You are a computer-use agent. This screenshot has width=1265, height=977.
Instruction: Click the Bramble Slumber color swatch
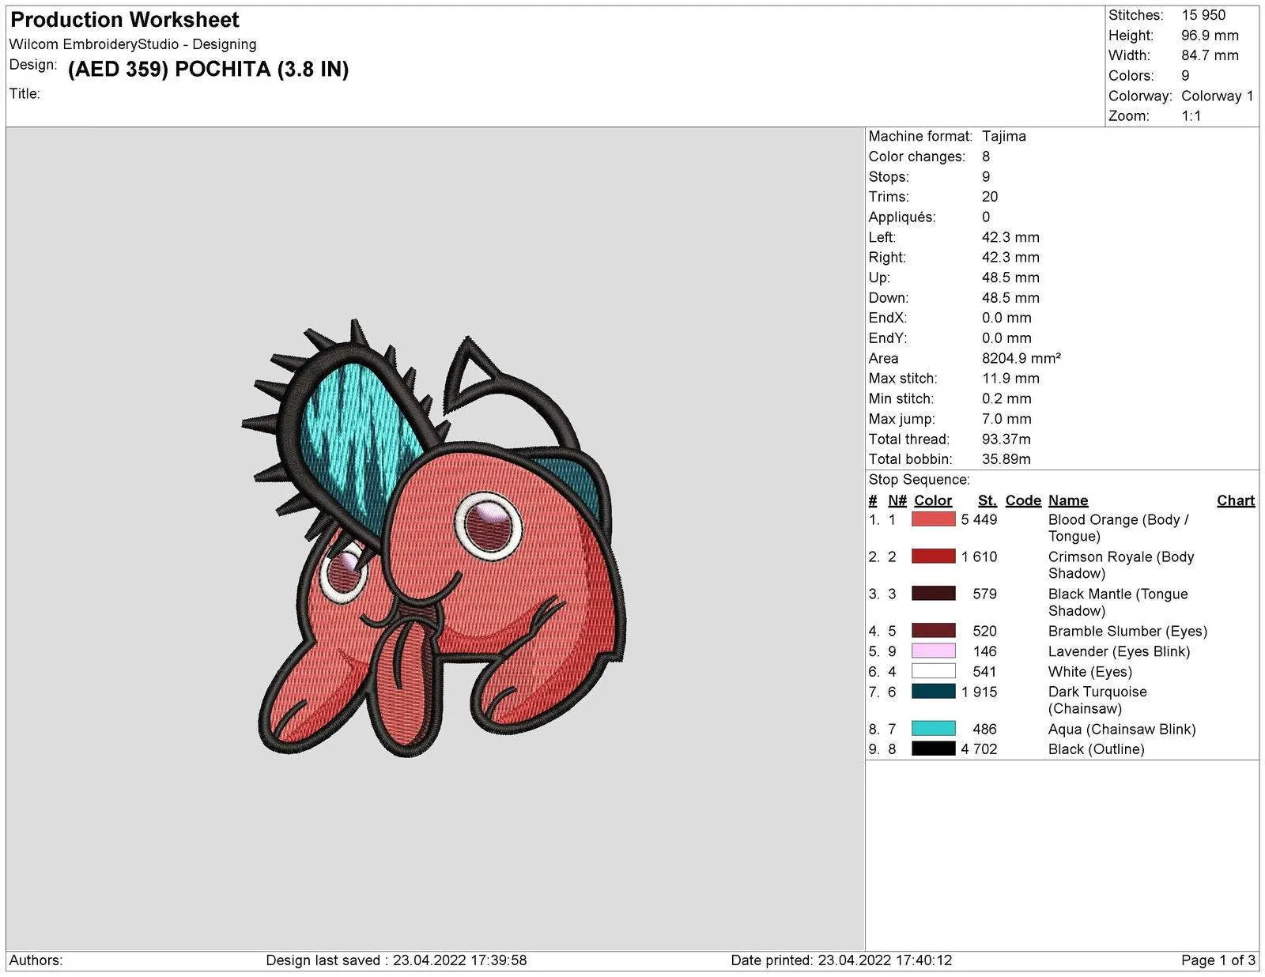(x=933, y=631)
